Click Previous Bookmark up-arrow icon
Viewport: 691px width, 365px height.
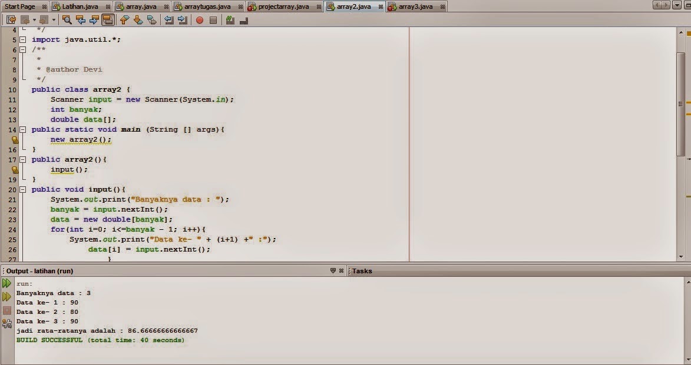(x=124, y=20)
